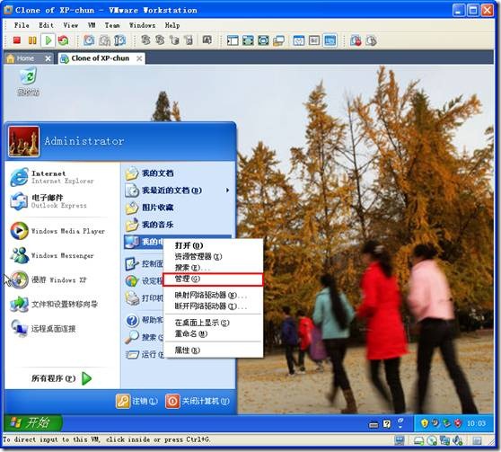Open Windows Messenger from Start menu
This screenshot has width=501, height=452.
pyautogui.click(x=61, y=255)
